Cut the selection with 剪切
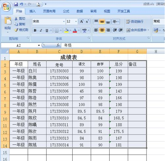Image resolution: width=165 pixels, height=161 pixels. 20,19
